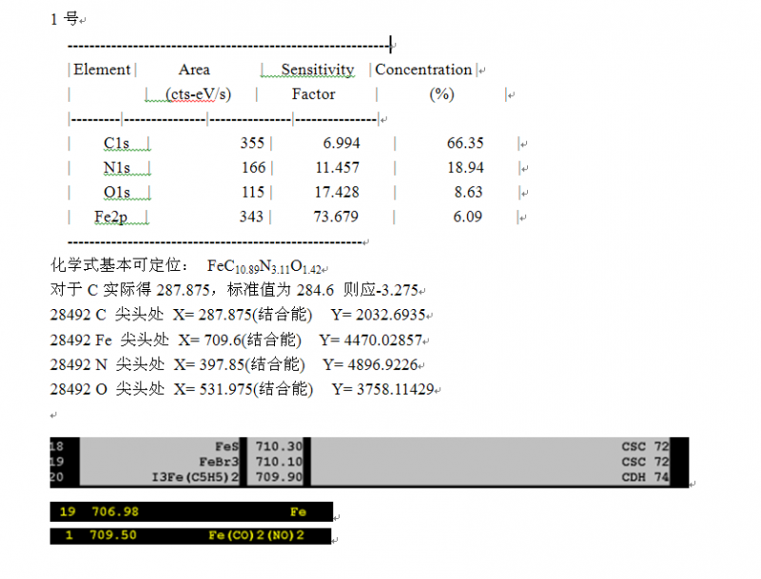Click the 'FeS' entry in gray table
This screenshot has height=579, width=761.
(227, 446)
